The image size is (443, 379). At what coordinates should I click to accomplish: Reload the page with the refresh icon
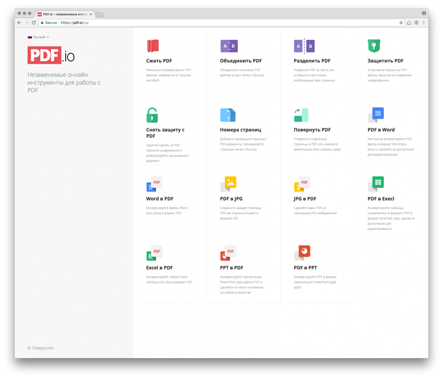pos(34,23)
